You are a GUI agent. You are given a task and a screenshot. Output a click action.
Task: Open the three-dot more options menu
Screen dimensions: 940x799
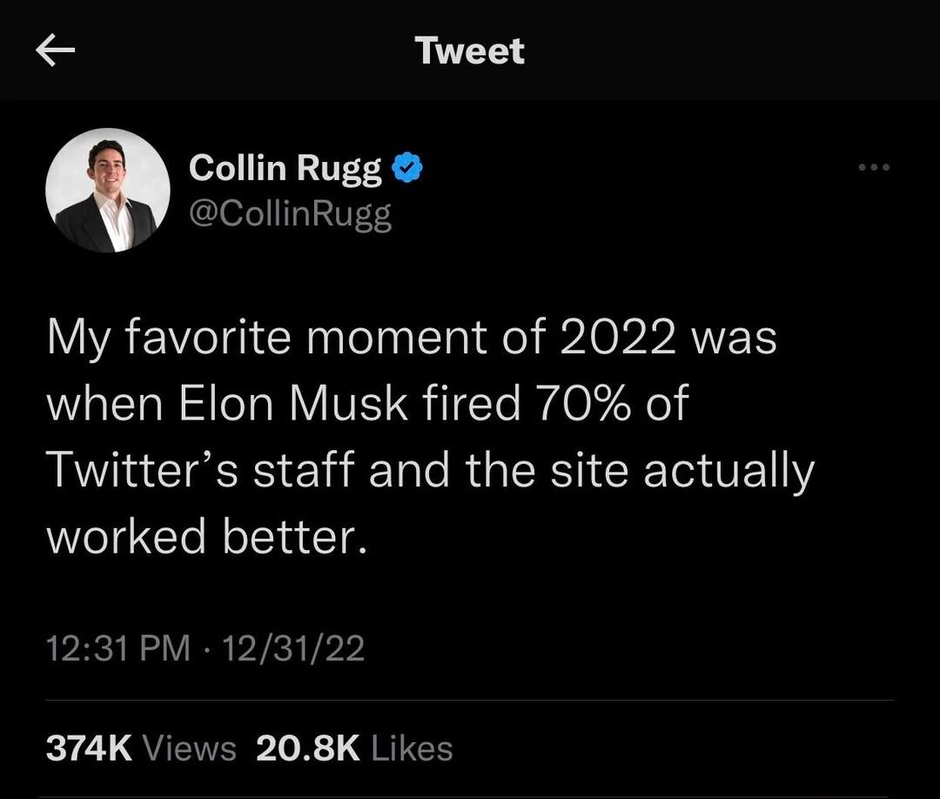click(874, 168)
